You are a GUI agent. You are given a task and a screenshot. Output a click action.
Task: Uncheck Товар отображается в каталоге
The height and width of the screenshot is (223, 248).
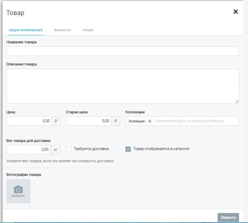[128, 149]
